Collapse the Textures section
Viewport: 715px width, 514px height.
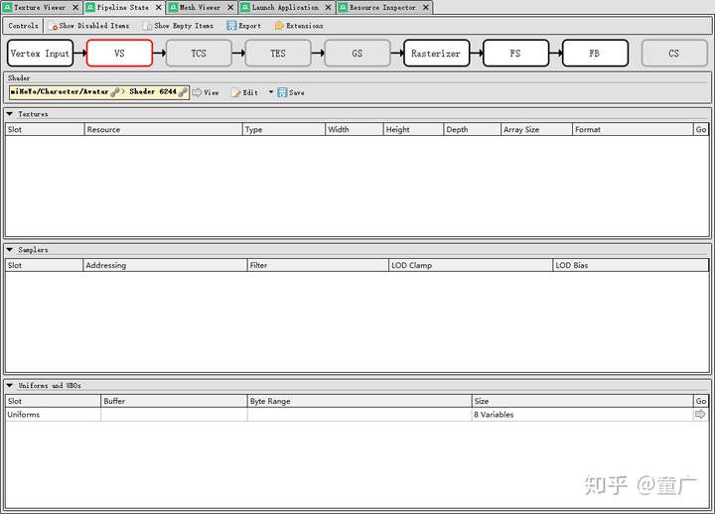[x=10, y=113]
